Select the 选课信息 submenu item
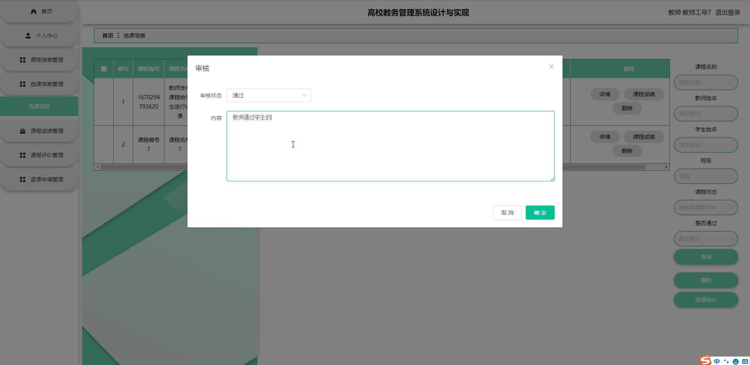 coord(39,106)
